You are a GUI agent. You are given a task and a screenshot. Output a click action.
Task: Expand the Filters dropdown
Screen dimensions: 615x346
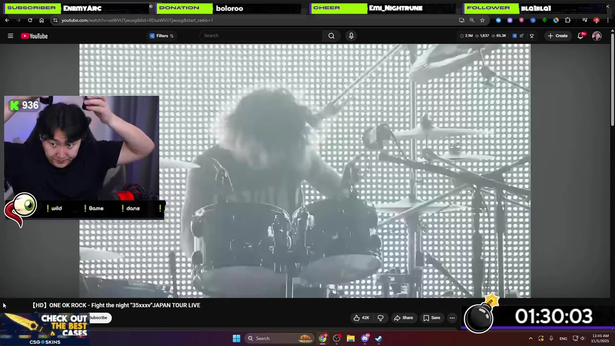[161, 36]
